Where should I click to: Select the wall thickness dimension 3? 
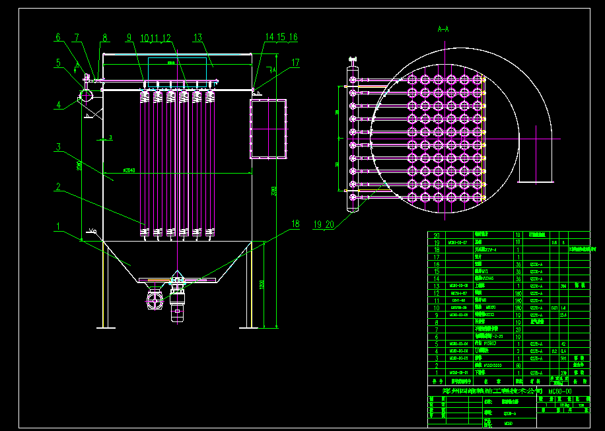click(111, 137)
